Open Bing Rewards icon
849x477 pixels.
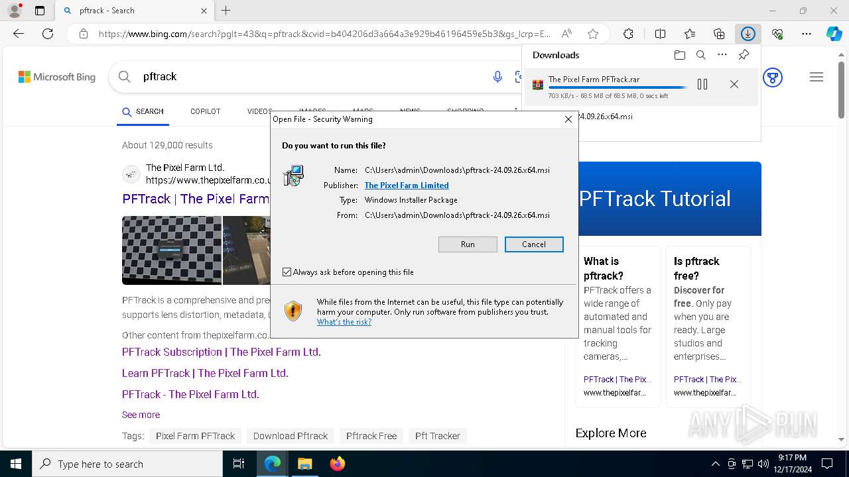point(773,78)
